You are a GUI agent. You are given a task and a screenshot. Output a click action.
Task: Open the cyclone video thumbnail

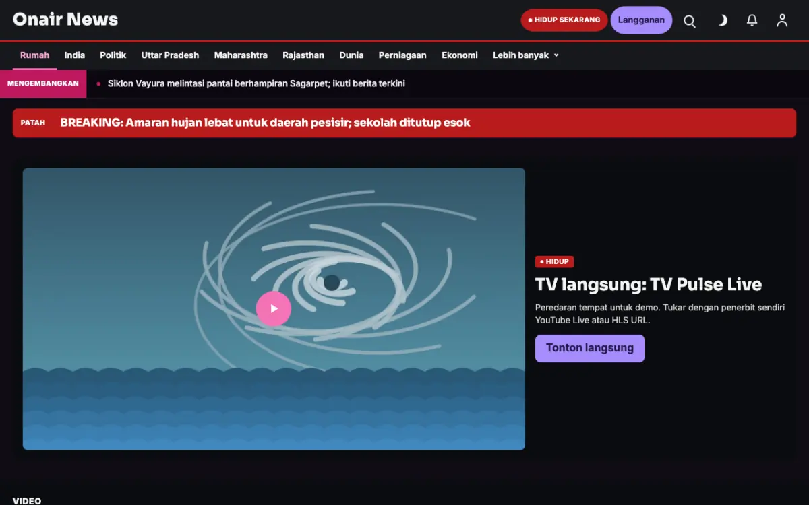pos(274,308)
